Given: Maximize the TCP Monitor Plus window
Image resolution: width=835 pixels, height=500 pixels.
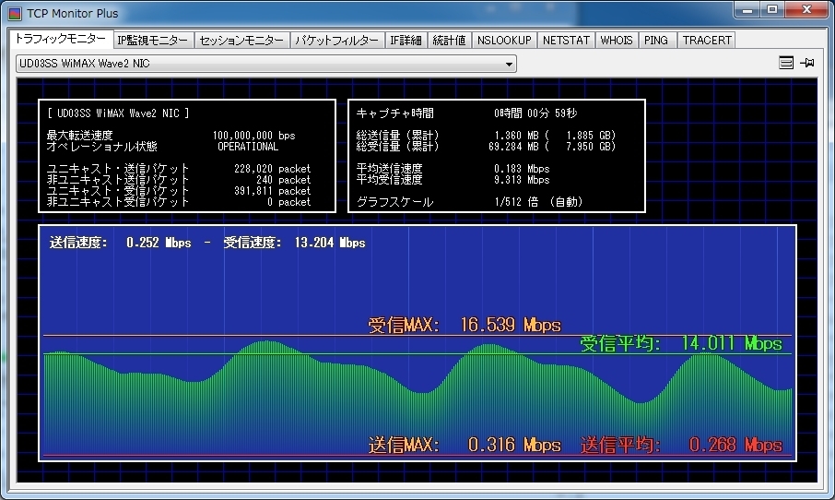Looking at the screenshot, I should [x=770, y=10].
